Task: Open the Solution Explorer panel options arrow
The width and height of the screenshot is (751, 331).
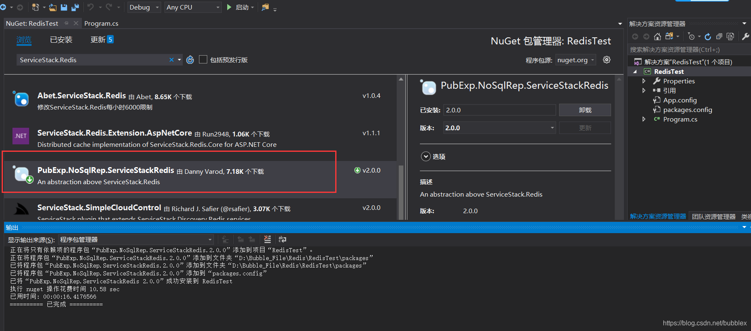Action: click(744, 23)
